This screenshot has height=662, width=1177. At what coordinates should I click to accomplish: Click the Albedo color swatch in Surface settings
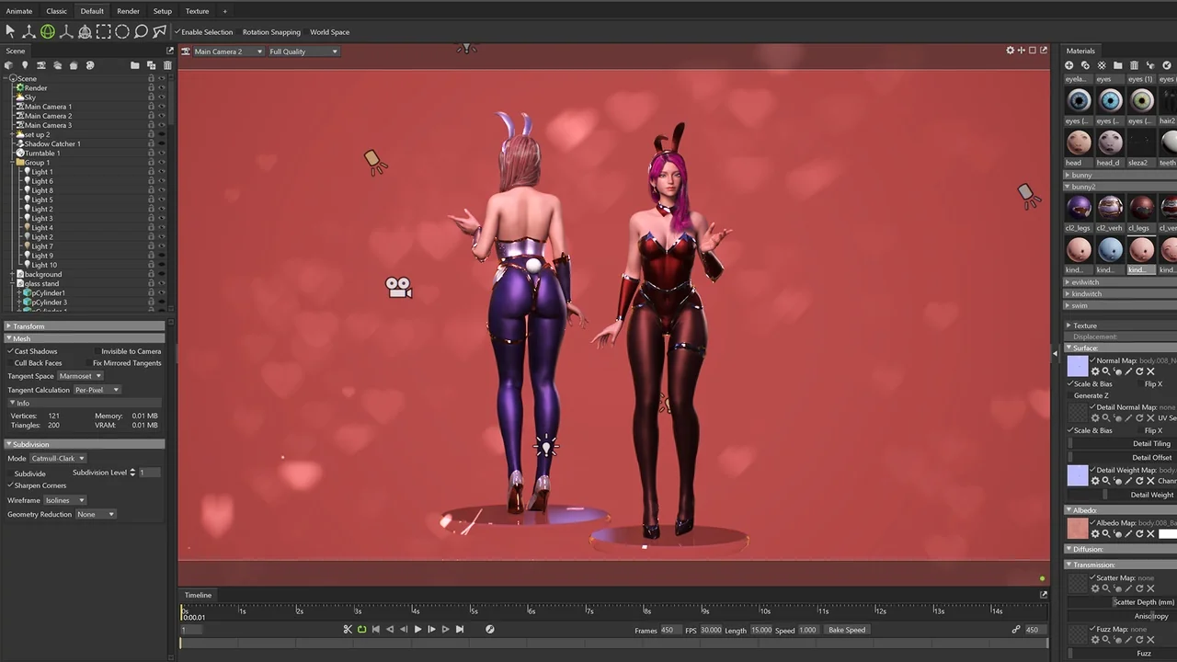tap(1077, 528)
